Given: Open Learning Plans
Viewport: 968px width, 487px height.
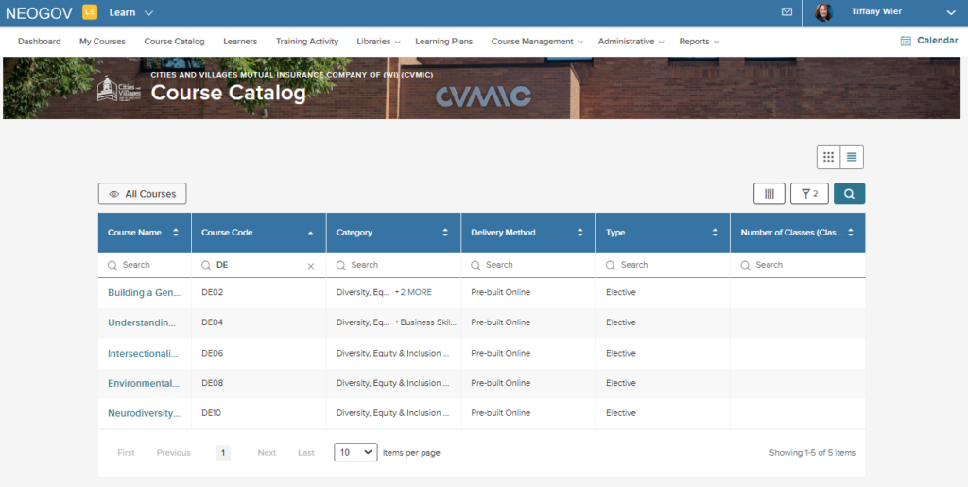Looking at the screenshot, I should tap(444, 42).
